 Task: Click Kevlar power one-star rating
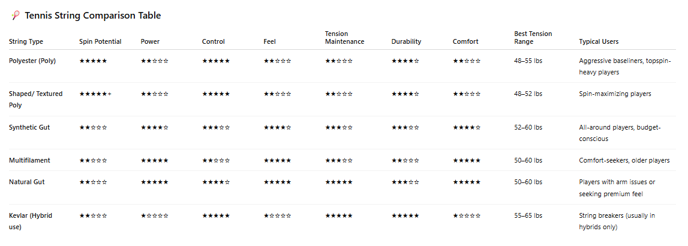(154, 215)
